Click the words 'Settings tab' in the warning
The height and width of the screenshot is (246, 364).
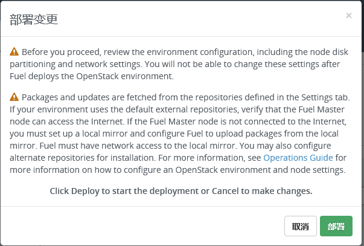point(325,97)
